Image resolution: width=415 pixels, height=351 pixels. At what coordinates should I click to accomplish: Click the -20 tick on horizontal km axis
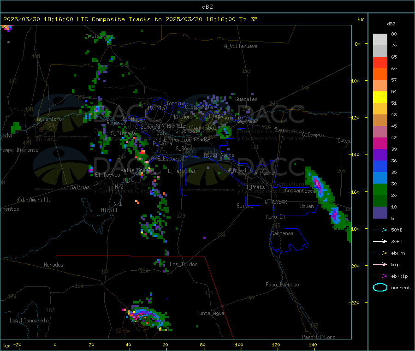coord(17,345)
